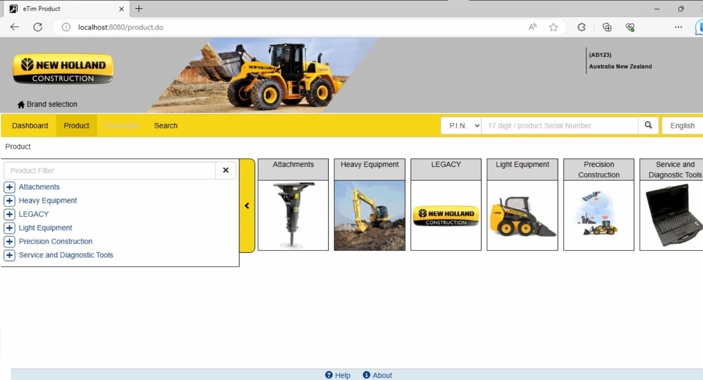Click the greyed Document menu tab

pos(121,125)
